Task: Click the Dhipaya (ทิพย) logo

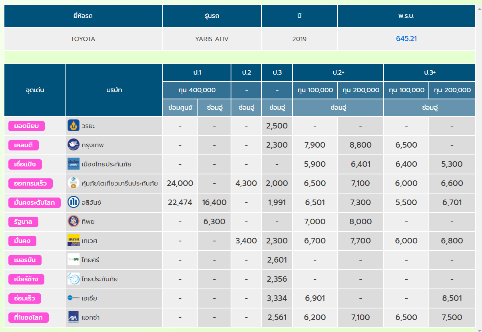Action: tap(74, 221)
